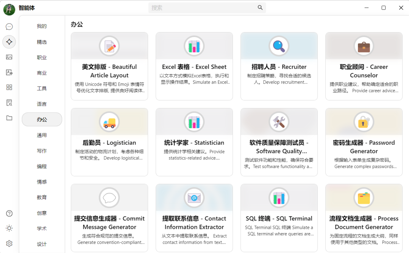
Task: Click the 办公 section heading
Action: pos(76,25)
